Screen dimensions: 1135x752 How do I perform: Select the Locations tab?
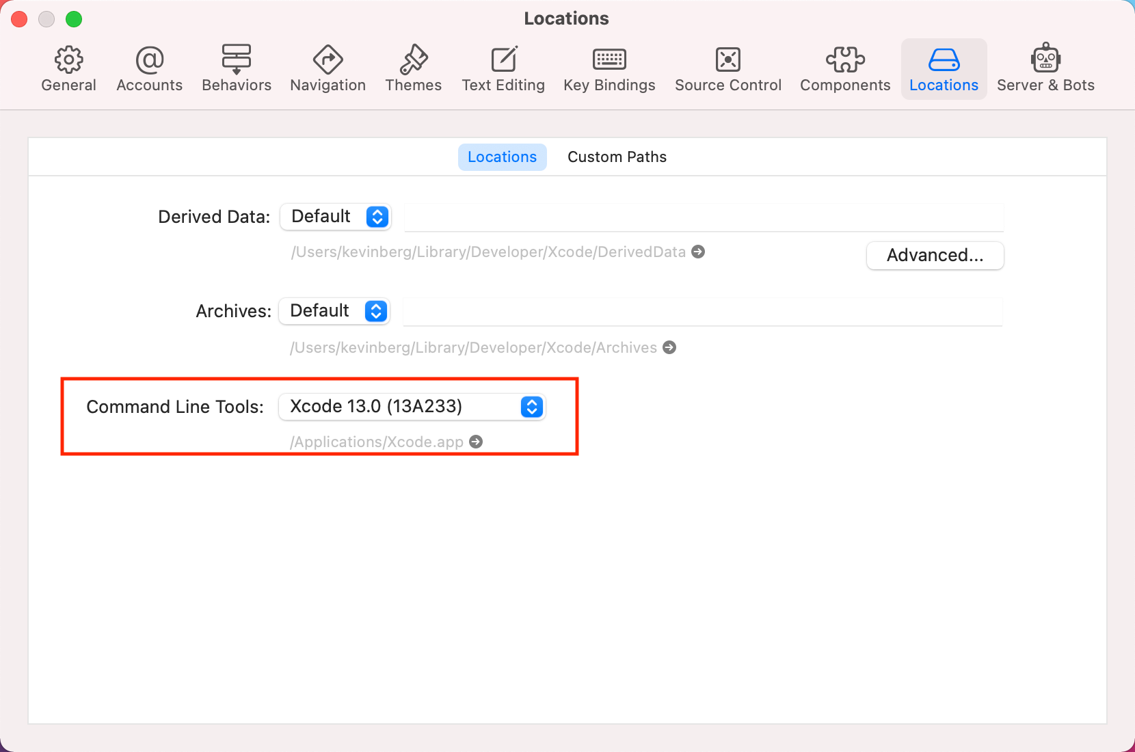502,157
